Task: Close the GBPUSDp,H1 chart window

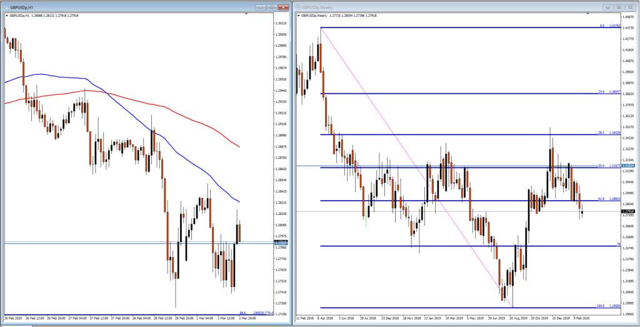Action: tap(283, 7)
